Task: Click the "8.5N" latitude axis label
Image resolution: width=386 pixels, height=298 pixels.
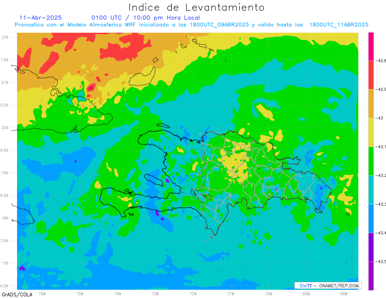Action: tap(5, 195)
